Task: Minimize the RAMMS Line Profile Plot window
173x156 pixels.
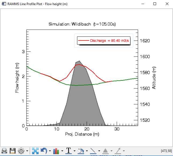Action: pyautogui.click(x=143, y=4)
